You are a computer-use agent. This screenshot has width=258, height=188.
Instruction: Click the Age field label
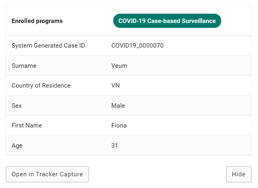tap(17, 146)
